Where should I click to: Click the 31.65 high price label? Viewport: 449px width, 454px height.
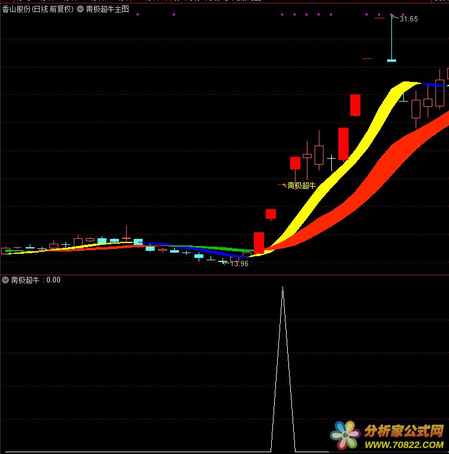[x=409, y=19]
